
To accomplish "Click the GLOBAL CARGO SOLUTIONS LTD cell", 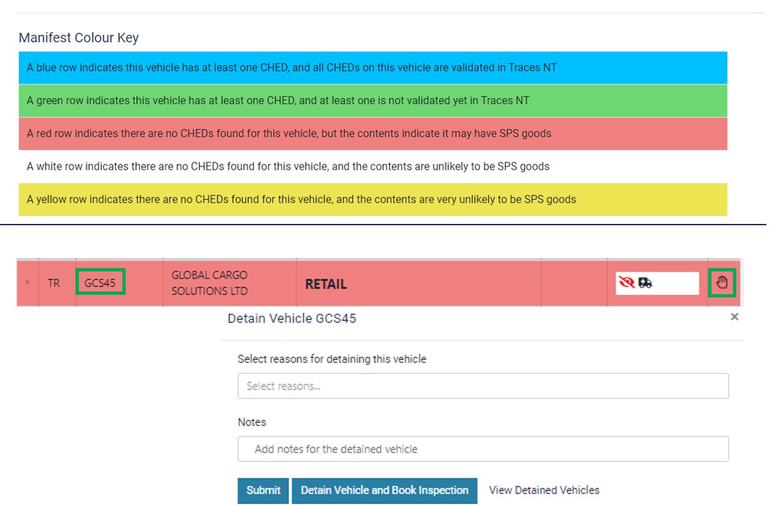I will click(x=209, y=283).
